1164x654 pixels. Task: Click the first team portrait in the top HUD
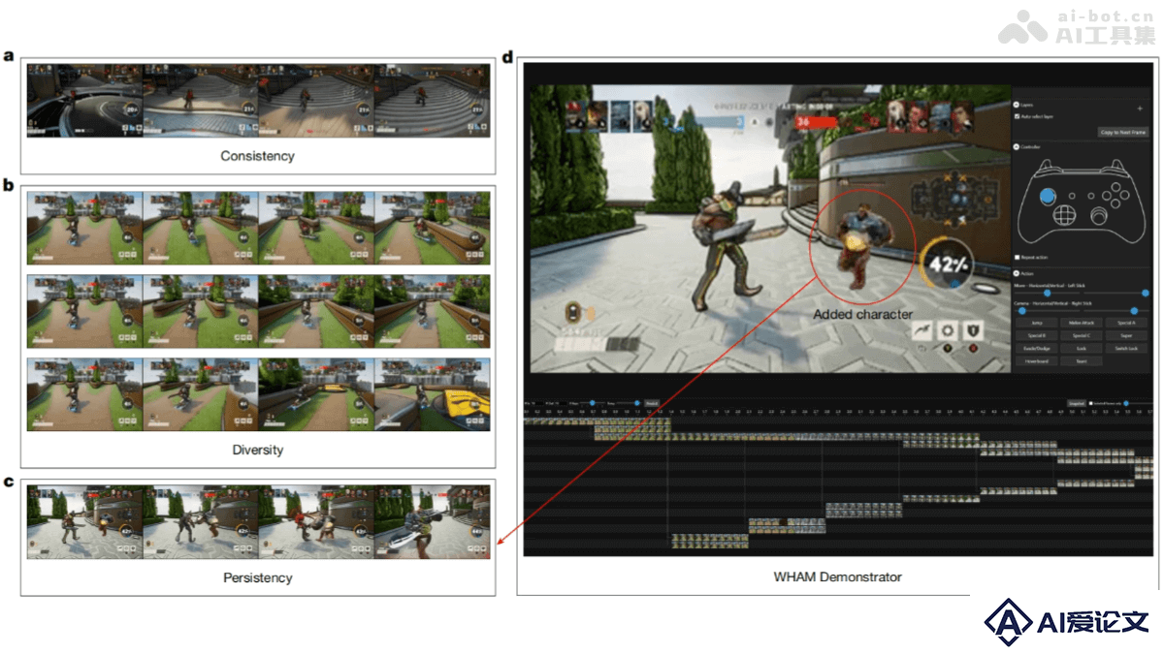coord(575,115)
